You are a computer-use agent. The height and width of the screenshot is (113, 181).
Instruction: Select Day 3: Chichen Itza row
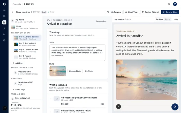click(x=27, y=51)
